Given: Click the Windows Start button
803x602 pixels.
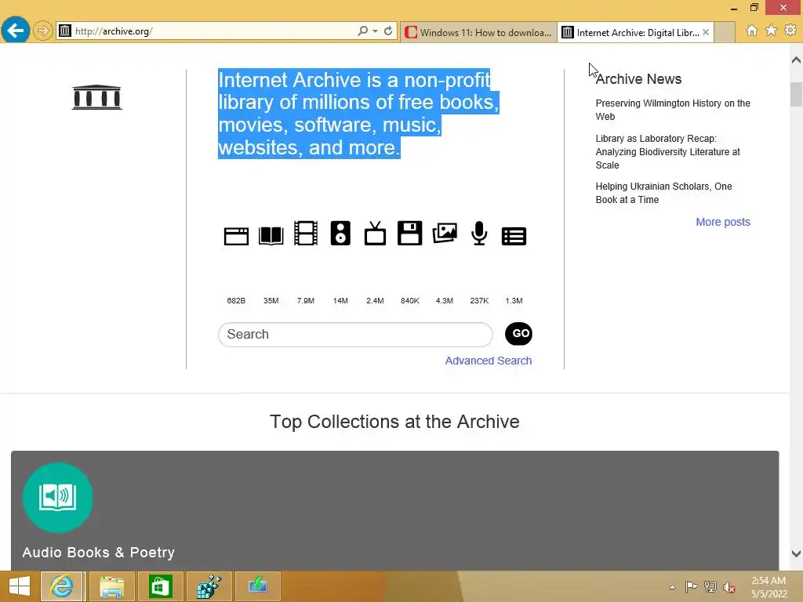Looking at the screenshot, I should (x=20, y=586).
